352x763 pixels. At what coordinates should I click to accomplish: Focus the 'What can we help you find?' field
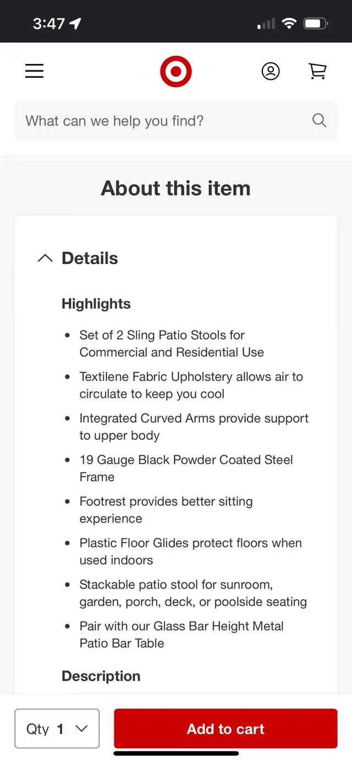click(165, 121)
